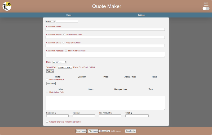The width and height of the screenshot is (212, 135).
Task: Click the Customer Email input field
Action: pyautogui.click(x=105, y=45)
